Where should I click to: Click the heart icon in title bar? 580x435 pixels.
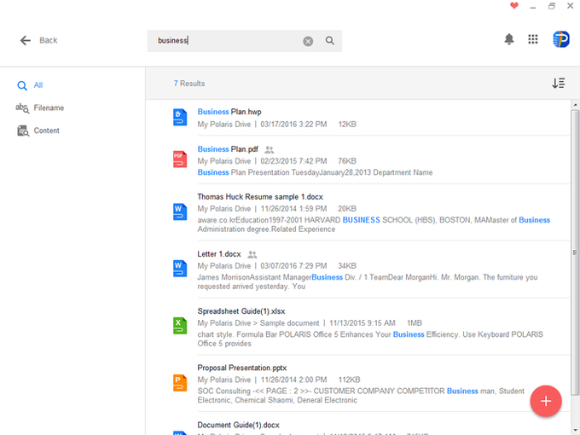pos(513,6)
